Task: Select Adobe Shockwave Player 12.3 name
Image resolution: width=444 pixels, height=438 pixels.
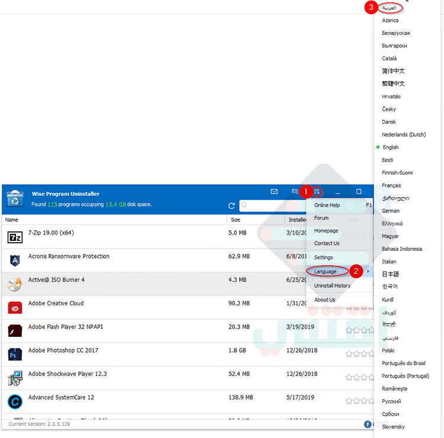Action: (x=67, y=373)
